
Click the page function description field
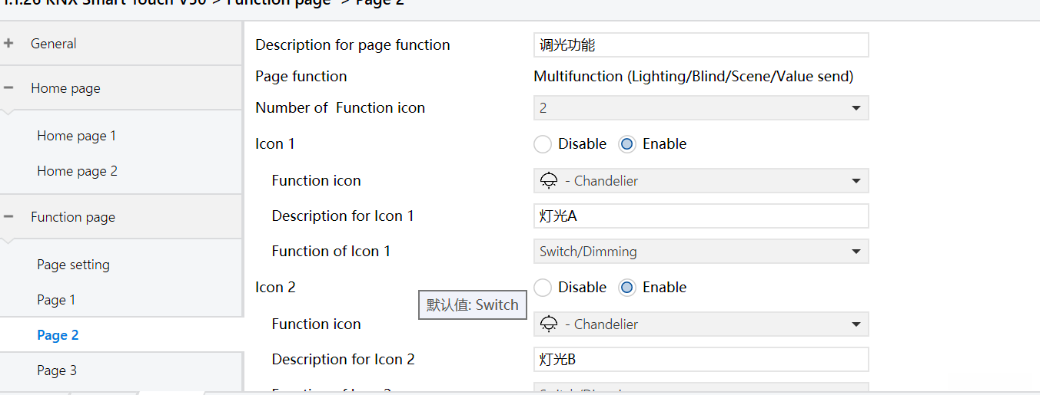700,45
